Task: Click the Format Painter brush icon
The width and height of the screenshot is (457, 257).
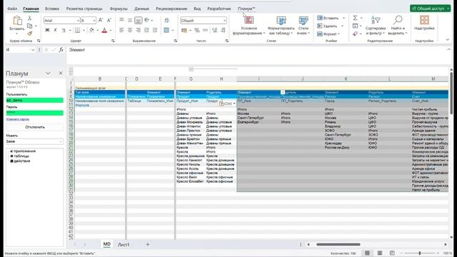Action: pos(30,34)
